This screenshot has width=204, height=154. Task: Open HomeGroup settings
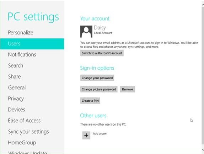point(22,143)
